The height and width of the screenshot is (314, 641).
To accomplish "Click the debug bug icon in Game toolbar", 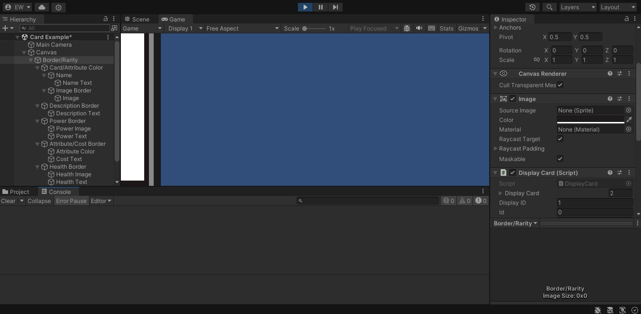I will 407,28.
